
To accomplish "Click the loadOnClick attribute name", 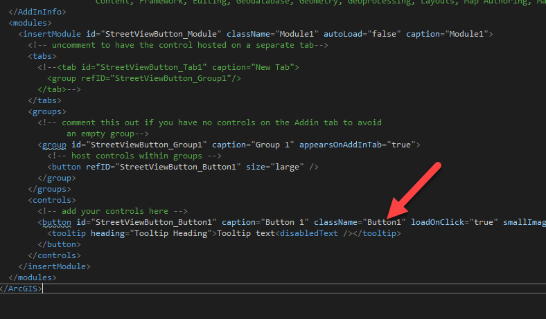I will (x=438, y=222).
